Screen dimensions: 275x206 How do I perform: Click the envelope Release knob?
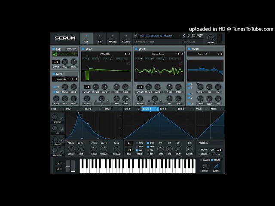tap(116, 149)
